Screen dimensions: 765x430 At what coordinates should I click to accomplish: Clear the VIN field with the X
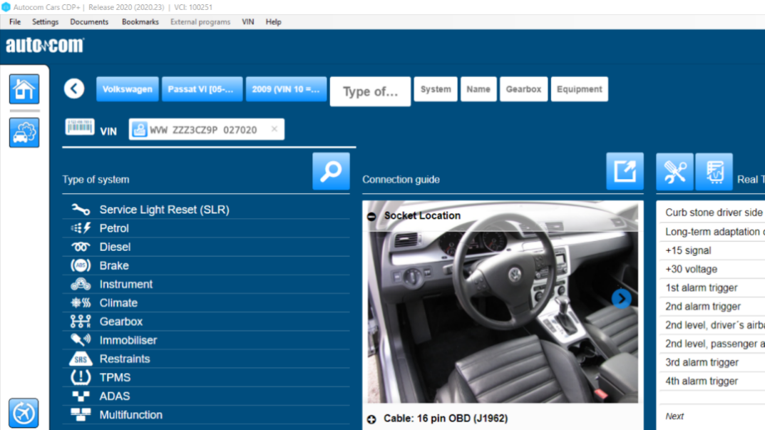pos(274,129)
